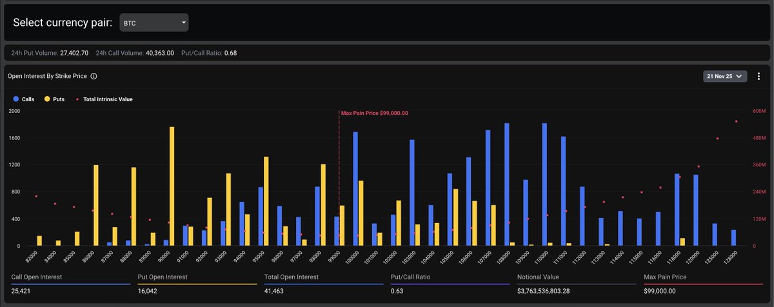Toggle the Puts series label in legend

[x=59, y=99]
